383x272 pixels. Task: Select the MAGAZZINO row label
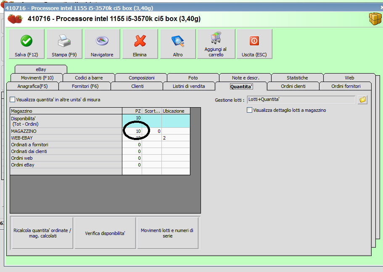(x=66, y=131)
